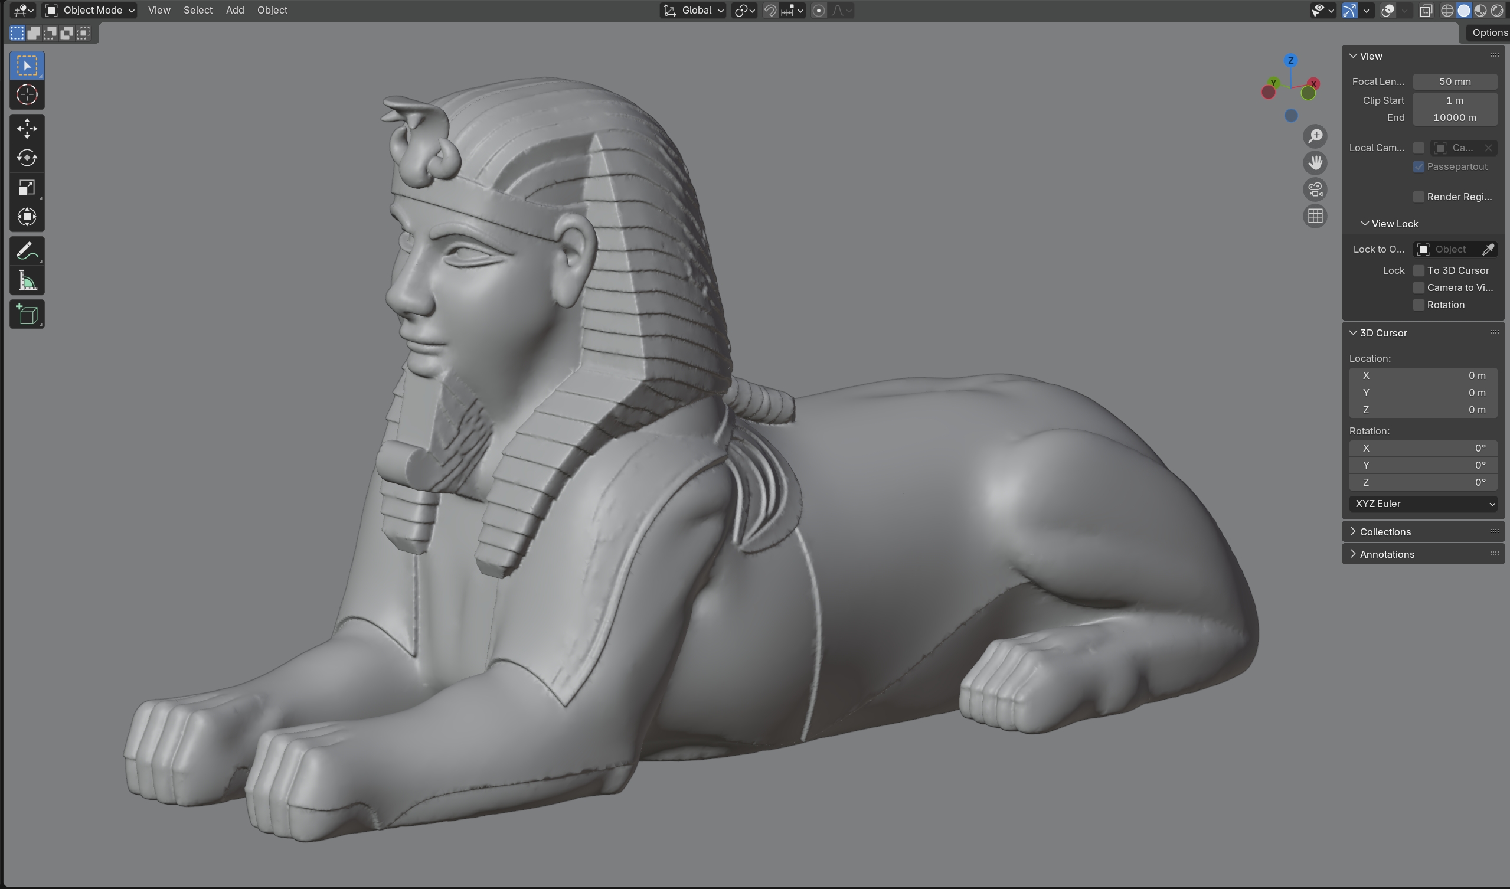This screenshot has height=889, width=1510.
Task: Switch to orthographic grid view icon
Action: click(x=1315, y=215)
